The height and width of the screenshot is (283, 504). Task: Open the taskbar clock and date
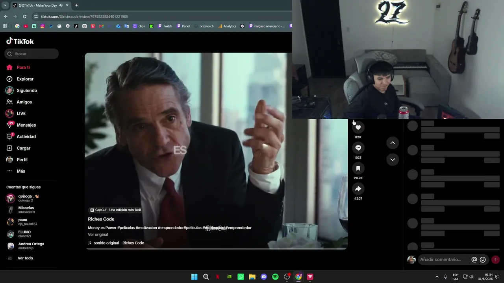(x=485, y=277)
